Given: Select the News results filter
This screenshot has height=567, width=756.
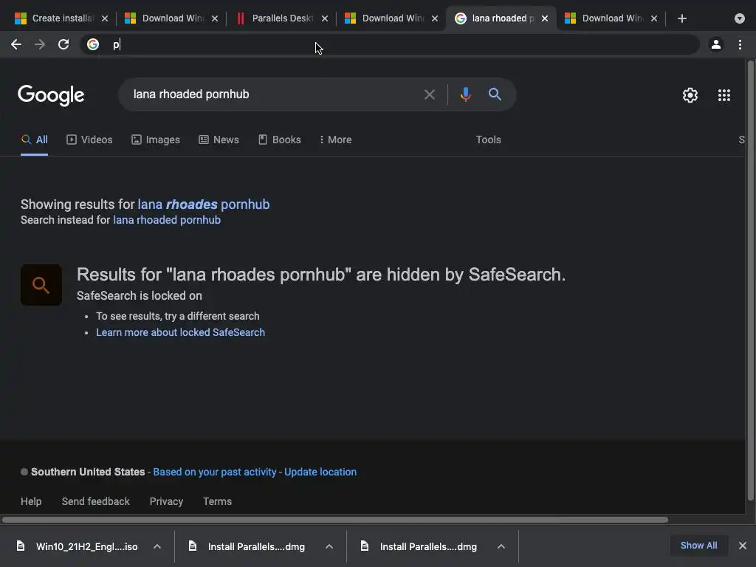Looking at the screenshot, I should [219, 140].
